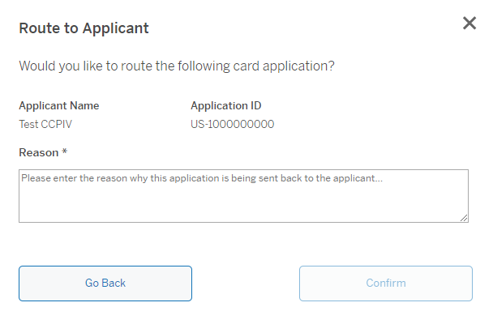Click the Go Back button

pos(105,283)
